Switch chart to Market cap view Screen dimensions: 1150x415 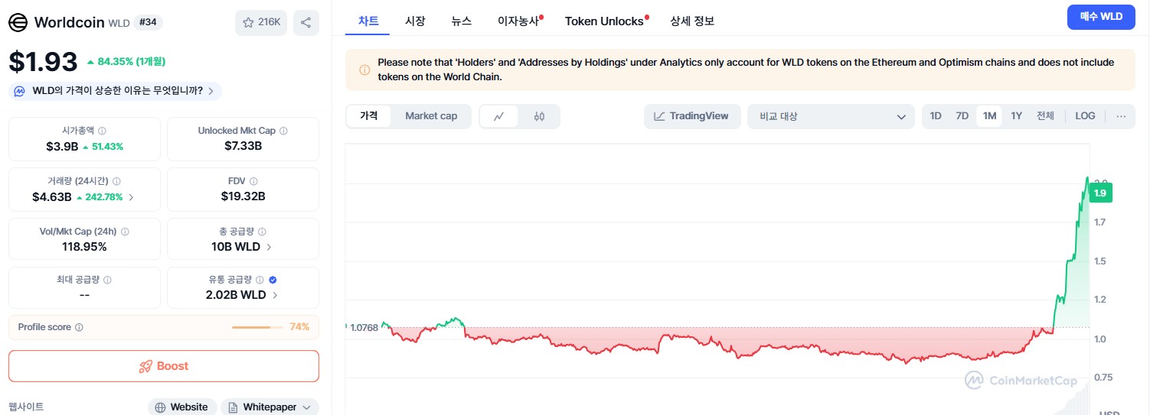[431, 116]
